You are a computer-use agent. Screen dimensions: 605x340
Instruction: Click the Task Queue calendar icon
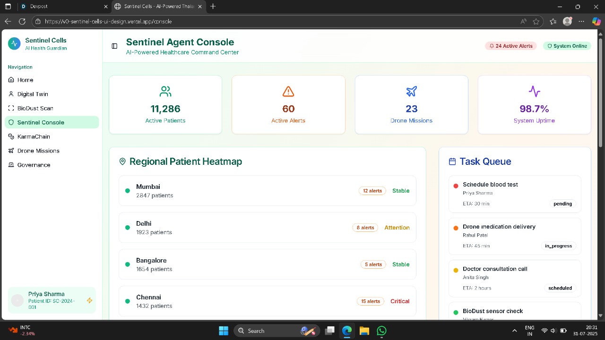click(452, 161)
